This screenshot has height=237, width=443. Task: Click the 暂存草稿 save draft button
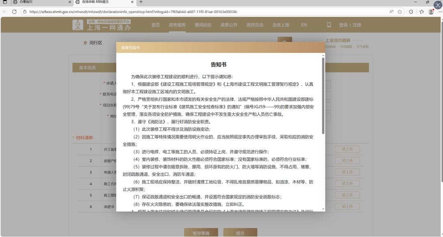[x=201, y=233]
